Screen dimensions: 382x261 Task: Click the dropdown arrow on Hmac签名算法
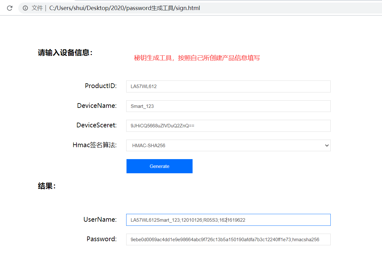[327, 145]
